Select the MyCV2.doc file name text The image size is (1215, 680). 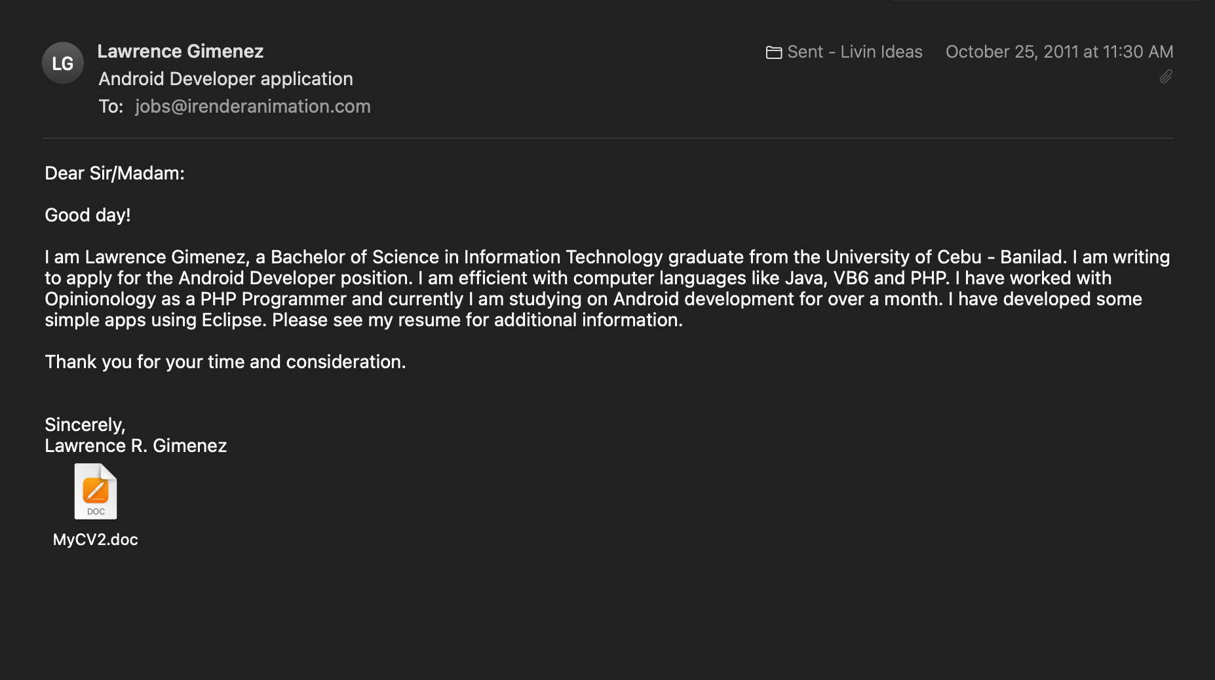[96, 539]
